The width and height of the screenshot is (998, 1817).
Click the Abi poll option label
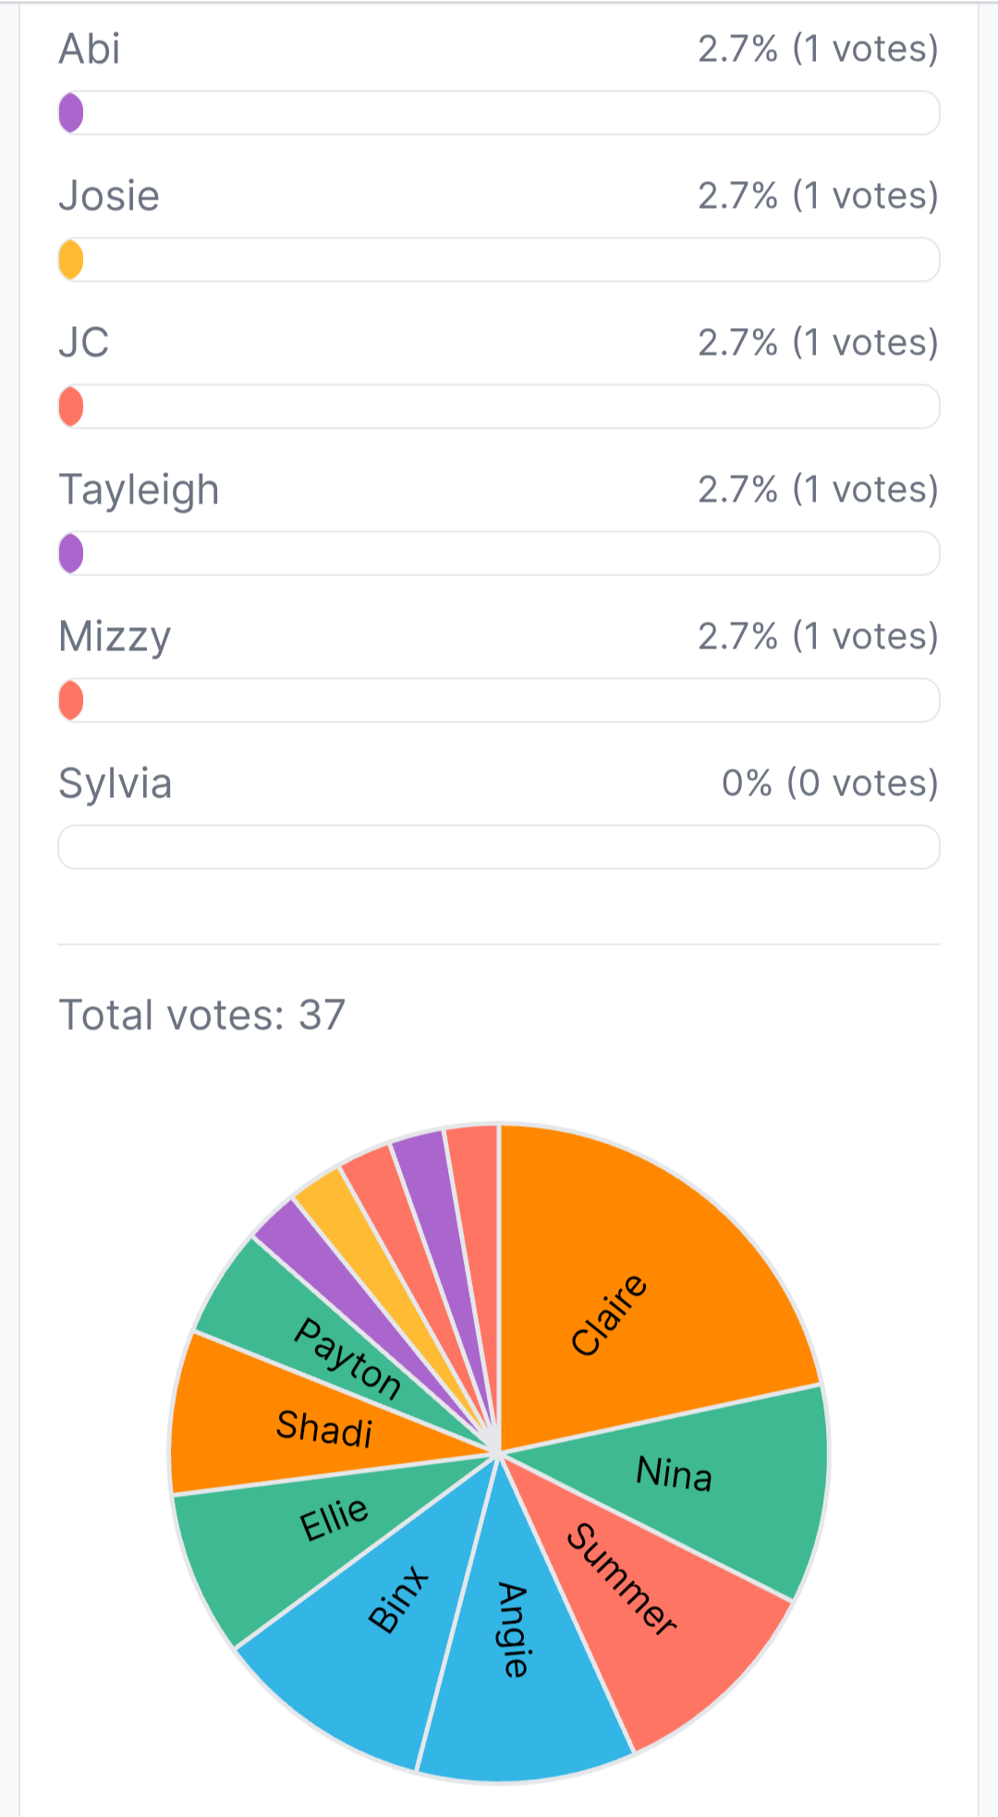[x=90, y=49]
